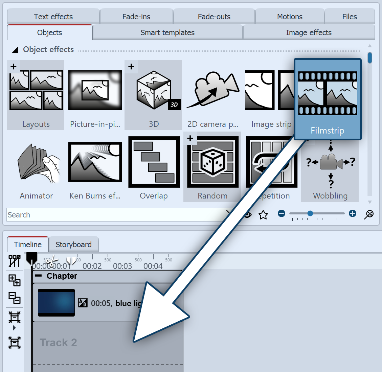This screenshot has height=372, width=382.
Task: Open the search options chevron next to the search box
Action: pyautogui.click(x=229, y=213)
